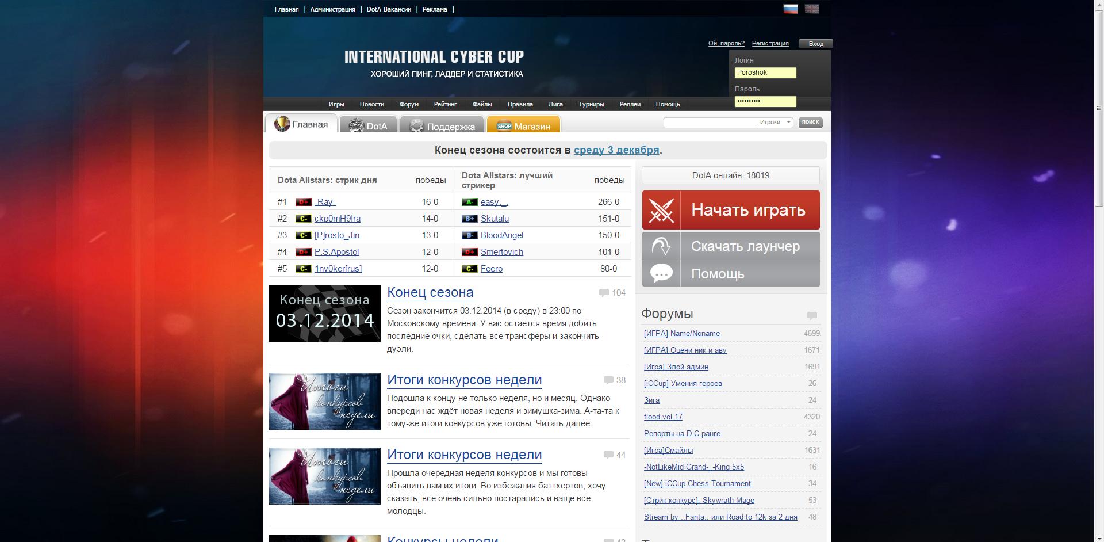
Task: Open player profile BloodAngel
Action: tap(501, 235)
